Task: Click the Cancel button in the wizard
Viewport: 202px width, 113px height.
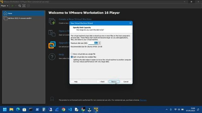Action: click(126, 82)
